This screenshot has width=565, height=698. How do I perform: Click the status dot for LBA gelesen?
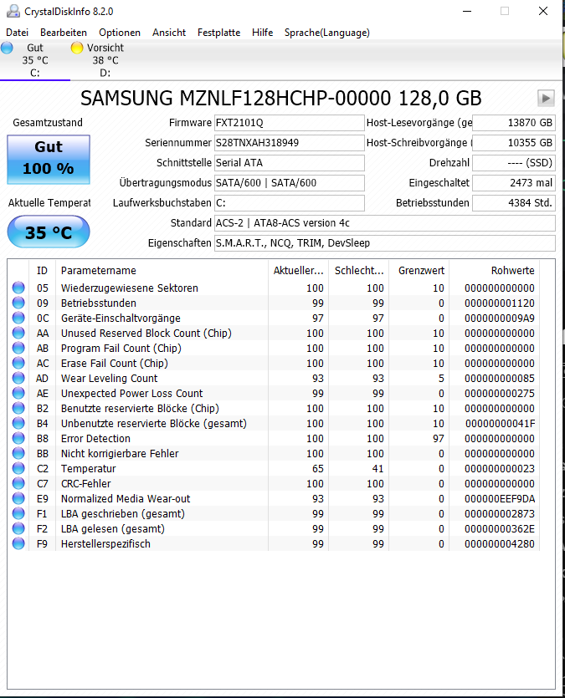[18, 529]
